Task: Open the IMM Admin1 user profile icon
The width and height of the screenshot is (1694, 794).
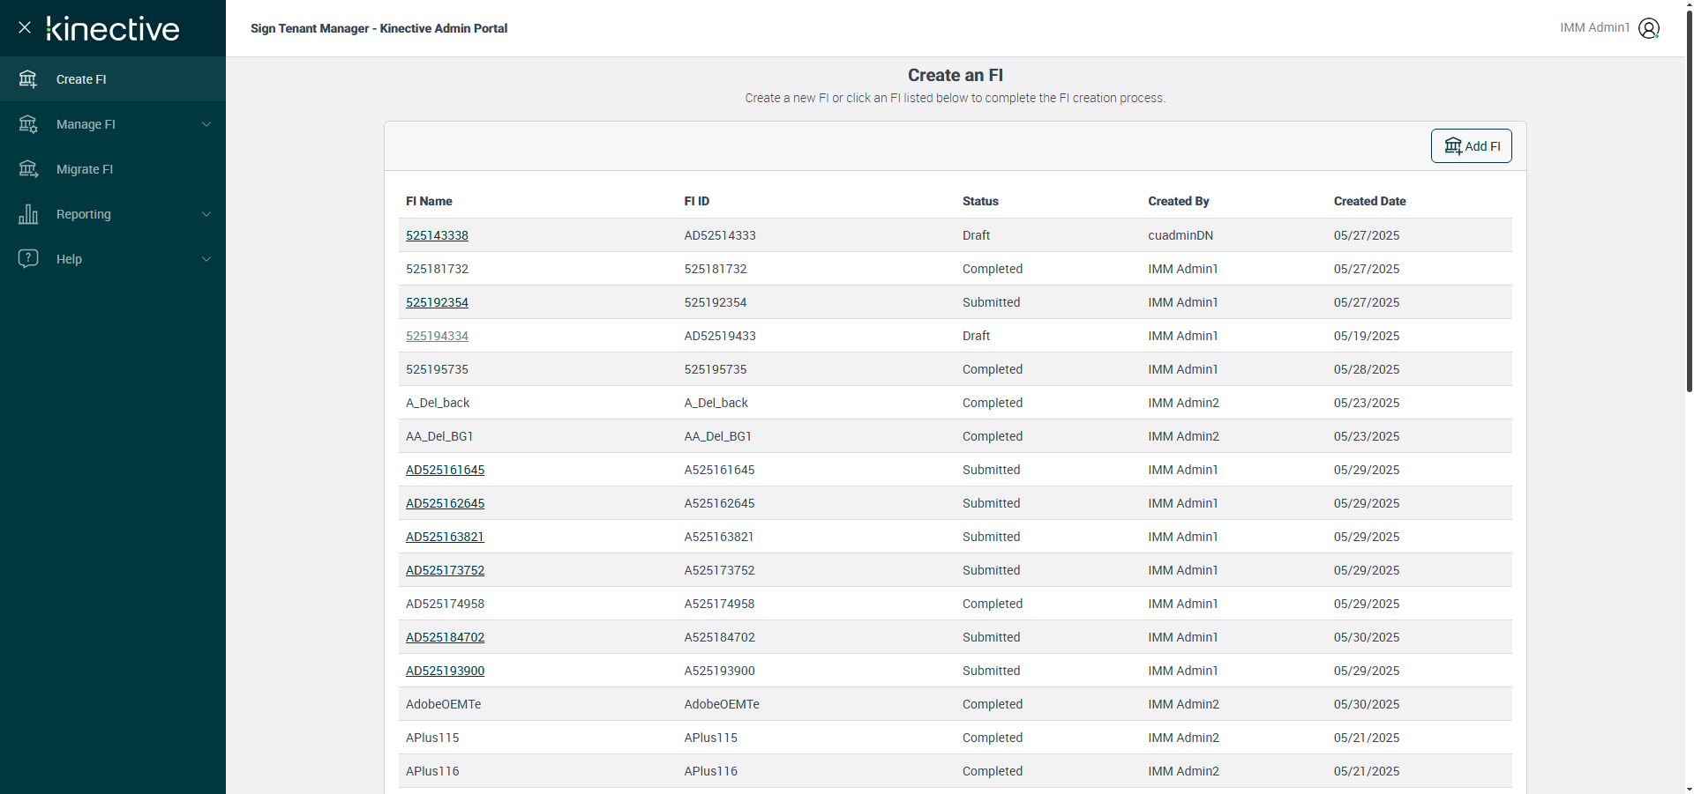Action: click(x=1649, y=28)
